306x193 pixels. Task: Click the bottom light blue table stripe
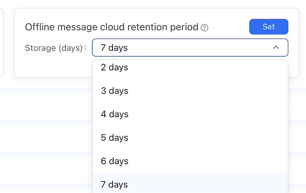coord(44,186)
